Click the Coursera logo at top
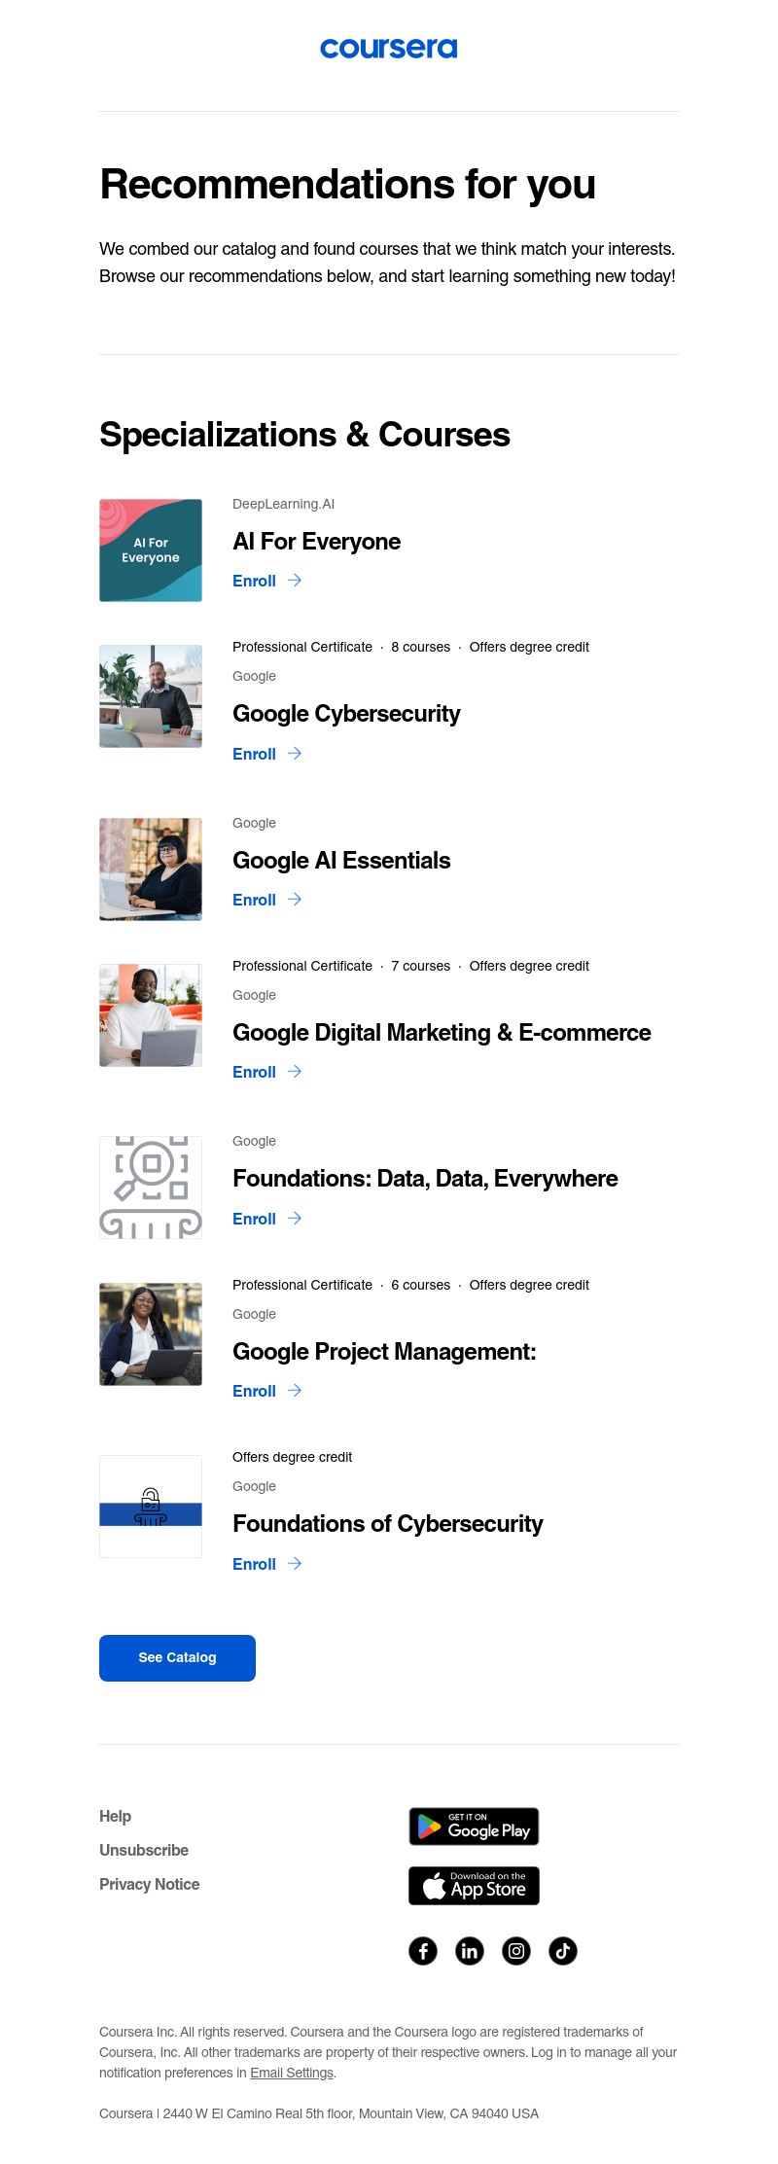 tap(389, 48)
